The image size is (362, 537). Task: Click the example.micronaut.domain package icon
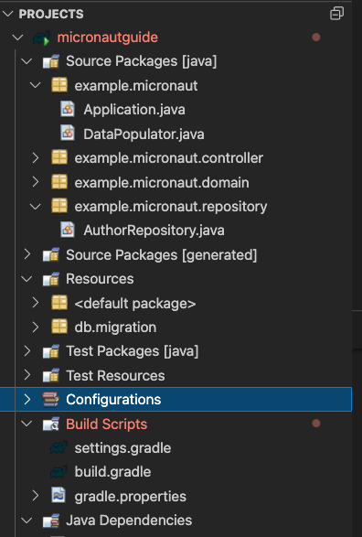[59, 182]
